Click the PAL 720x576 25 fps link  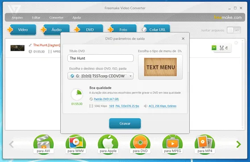tap(127, 106)
